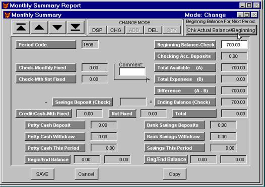Click Total Expenses (B) value field

(234, 79)
